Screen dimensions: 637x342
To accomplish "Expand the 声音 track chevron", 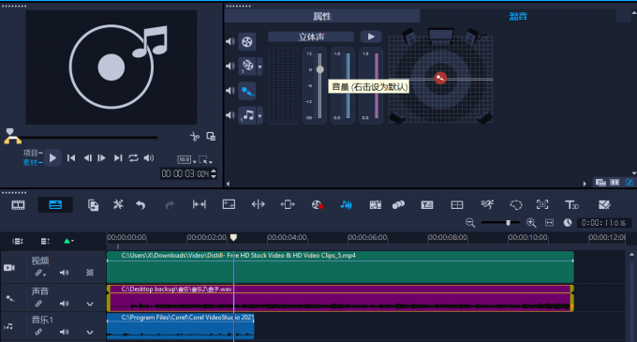I will click(90, 304).
